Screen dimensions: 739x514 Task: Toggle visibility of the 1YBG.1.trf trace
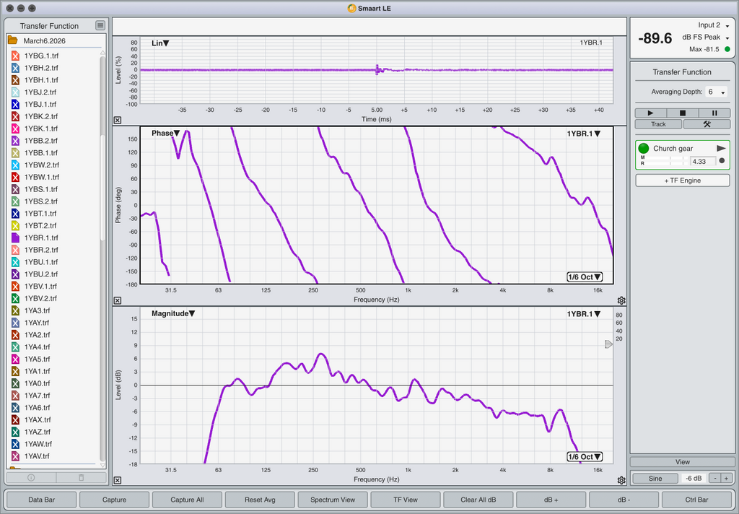point(15,56)
